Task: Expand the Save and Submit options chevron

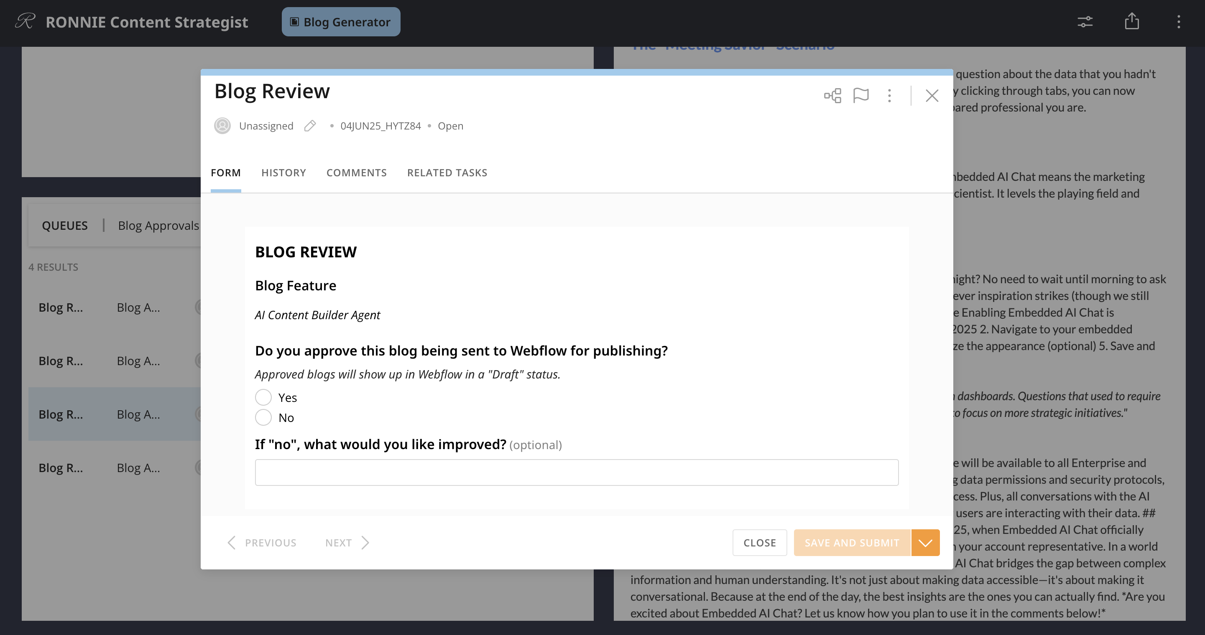Action: click(925, 543)
